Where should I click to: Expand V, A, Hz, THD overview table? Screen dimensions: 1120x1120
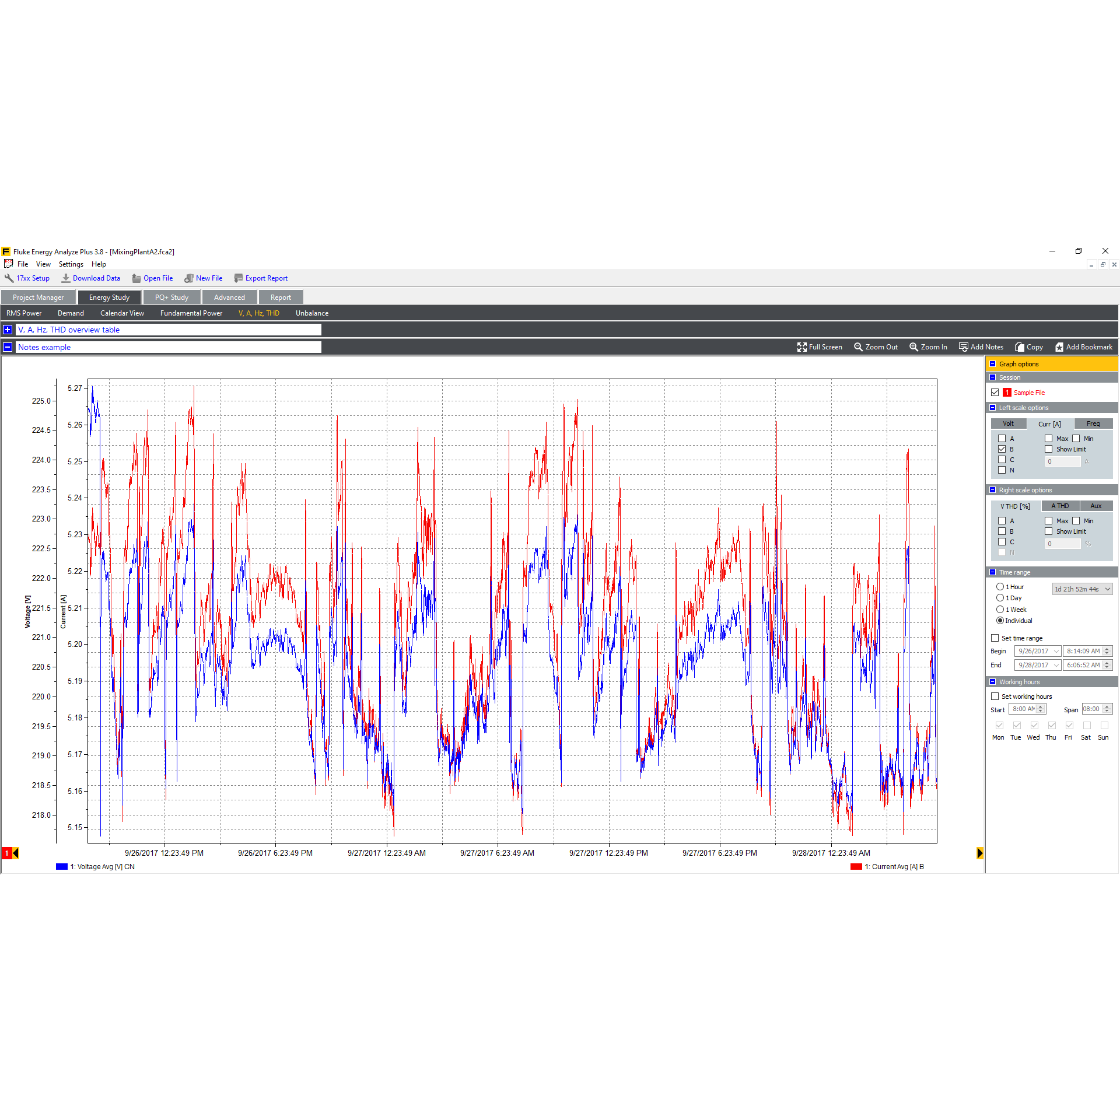point(8,330)
